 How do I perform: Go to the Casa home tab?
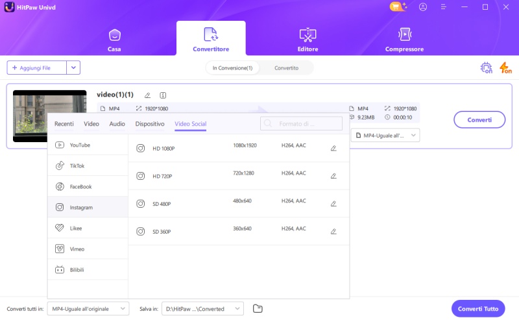point(114,40)
